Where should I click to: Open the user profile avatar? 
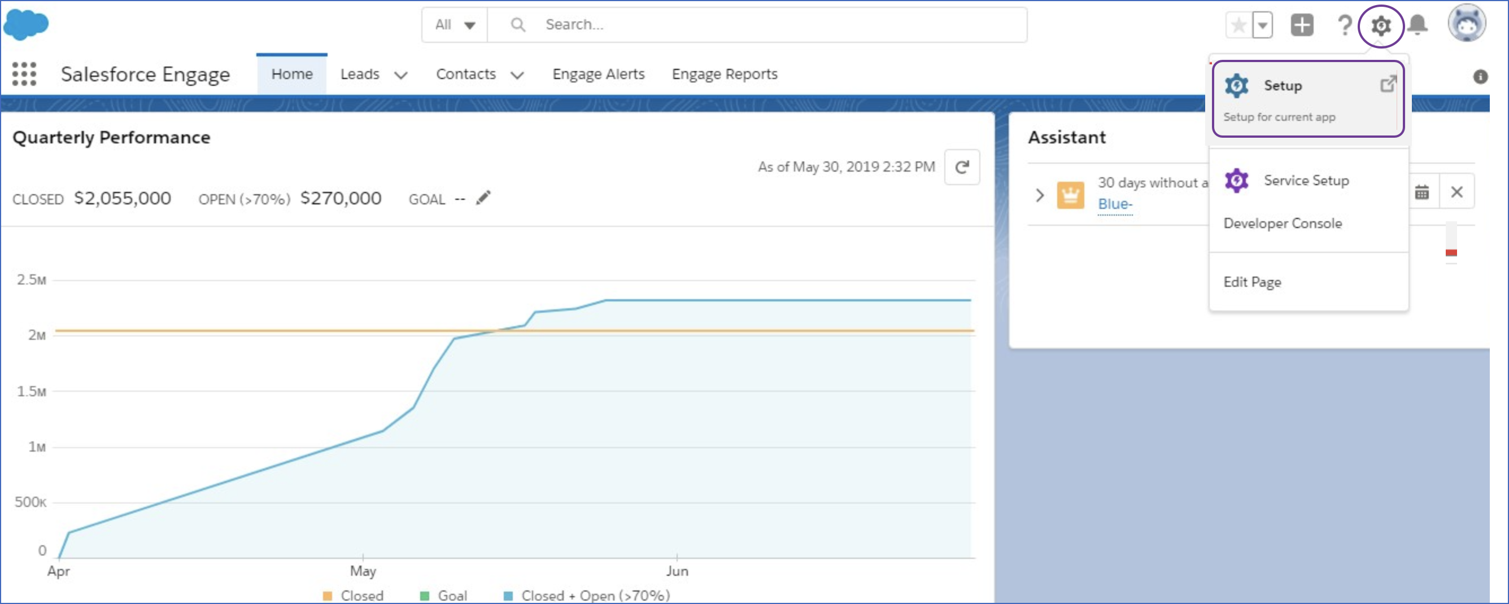point(1466,23)
